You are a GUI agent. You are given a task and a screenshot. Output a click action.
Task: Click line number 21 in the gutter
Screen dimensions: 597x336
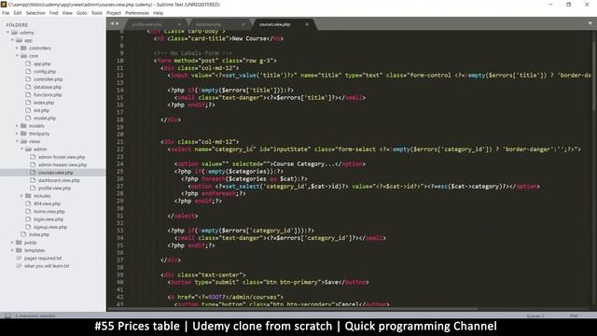[120, 142]
